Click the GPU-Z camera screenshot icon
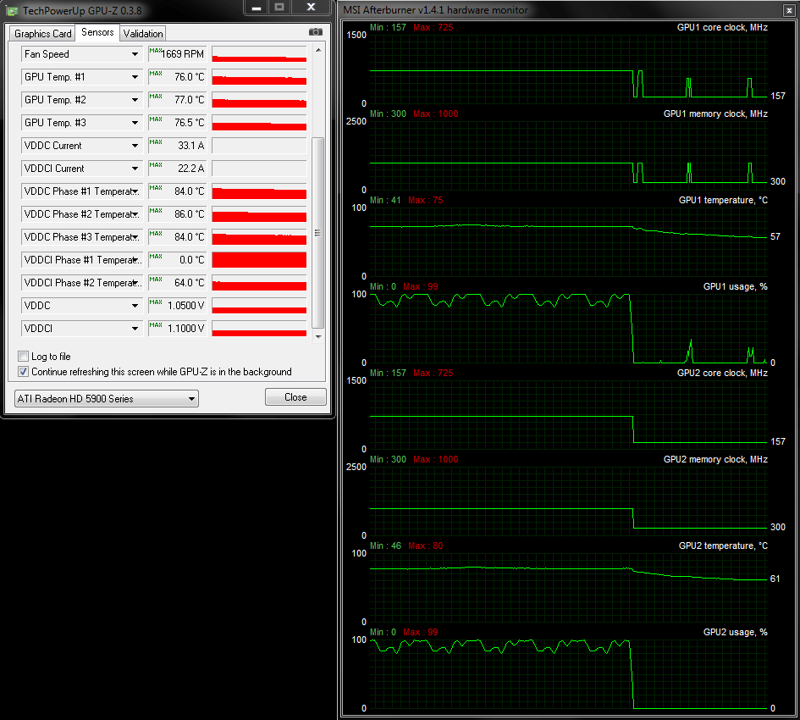The height and width of the screenshot is (720, 800). click(315, 32)
